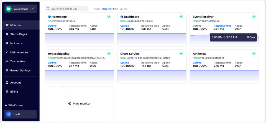Click URL https://qckm.io/status

pos(206,21)
